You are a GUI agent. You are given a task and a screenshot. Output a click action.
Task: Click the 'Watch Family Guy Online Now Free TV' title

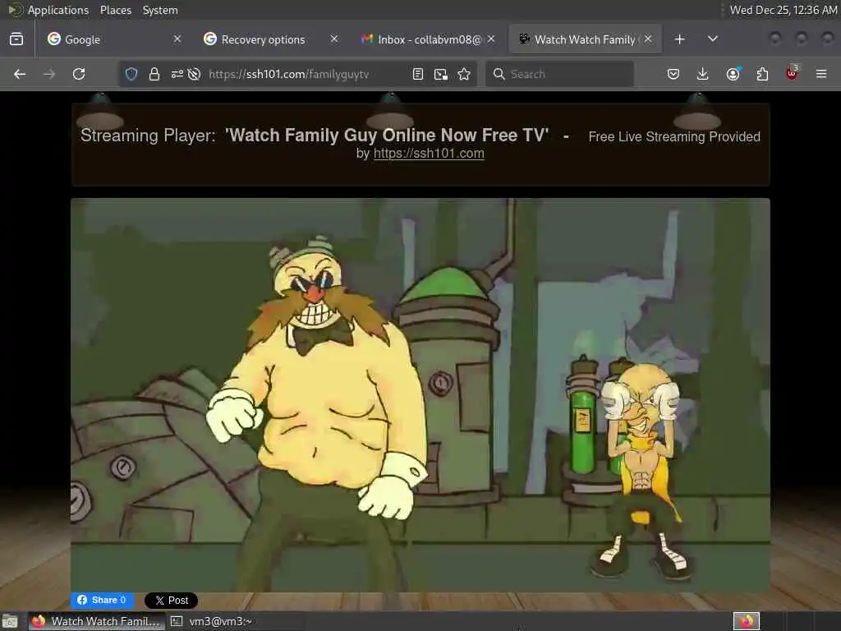[x=387, y=136]
